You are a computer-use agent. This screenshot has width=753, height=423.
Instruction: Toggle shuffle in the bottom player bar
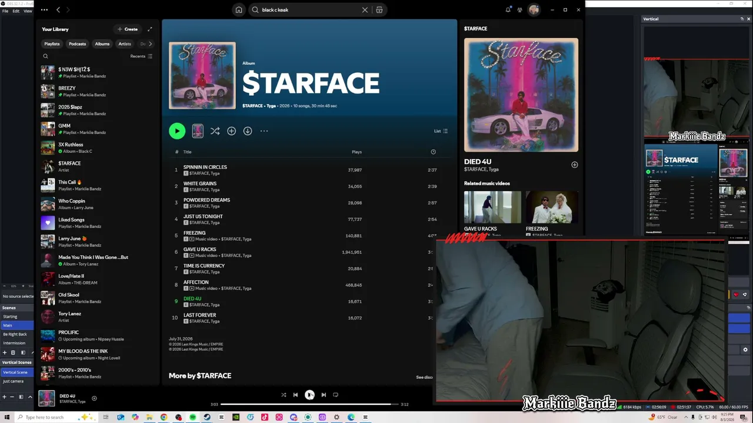coord(284,395)
